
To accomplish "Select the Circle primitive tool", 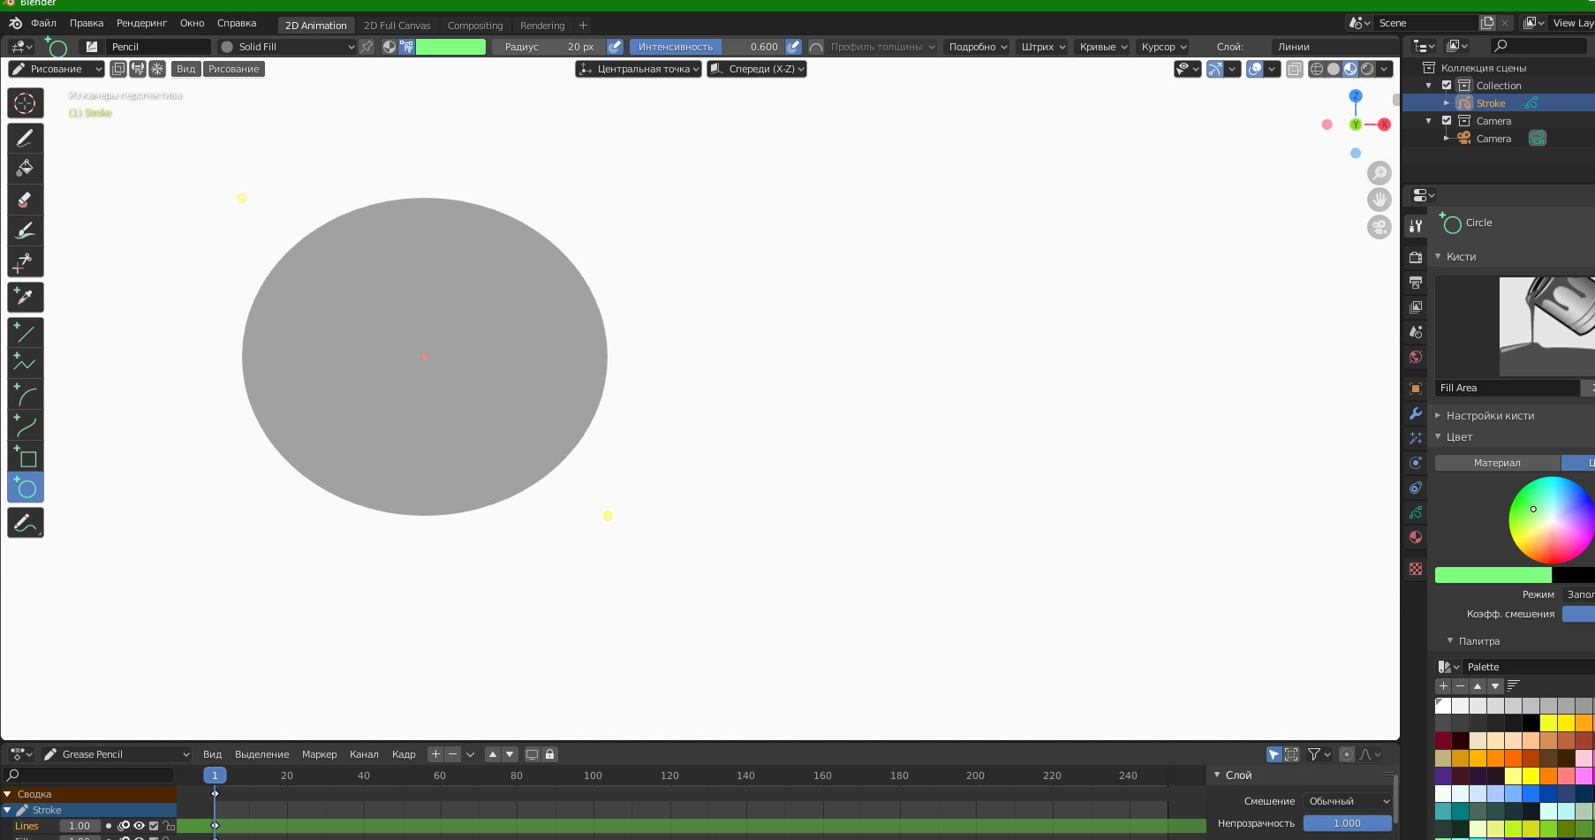I will [26, 488].
